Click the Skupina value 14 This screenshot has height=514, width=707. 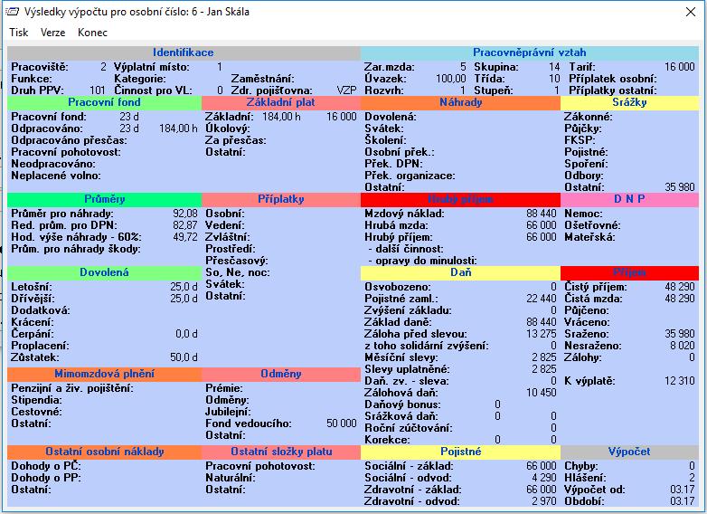(x=554, y=67)
